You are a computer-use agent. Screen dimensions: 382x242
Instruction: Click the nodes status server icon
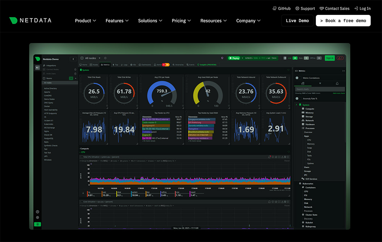click(x=285, y=58)
